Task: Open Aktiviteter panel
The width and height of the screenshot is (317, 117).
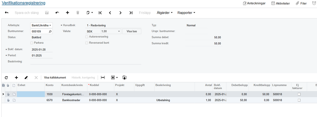Action: coord(280,3)
